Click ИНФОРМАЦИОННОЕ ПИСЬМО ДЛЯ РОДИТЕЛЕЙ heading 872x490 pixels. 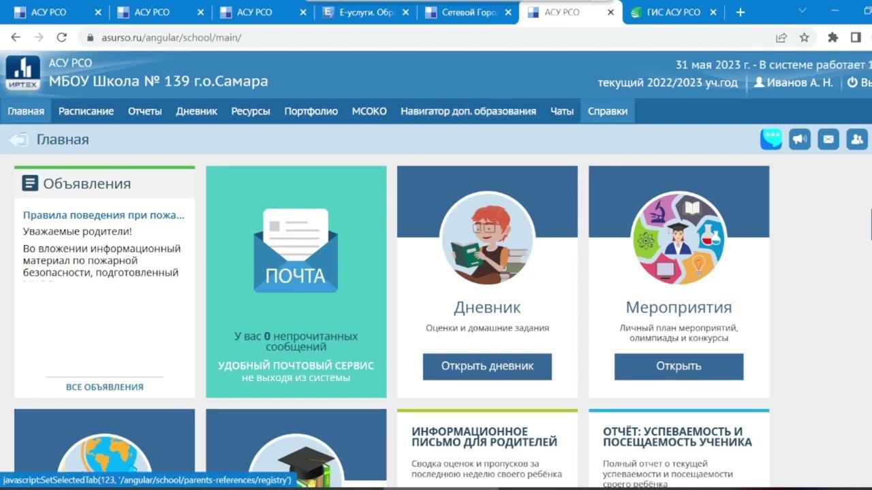click(x=484, y=437)
